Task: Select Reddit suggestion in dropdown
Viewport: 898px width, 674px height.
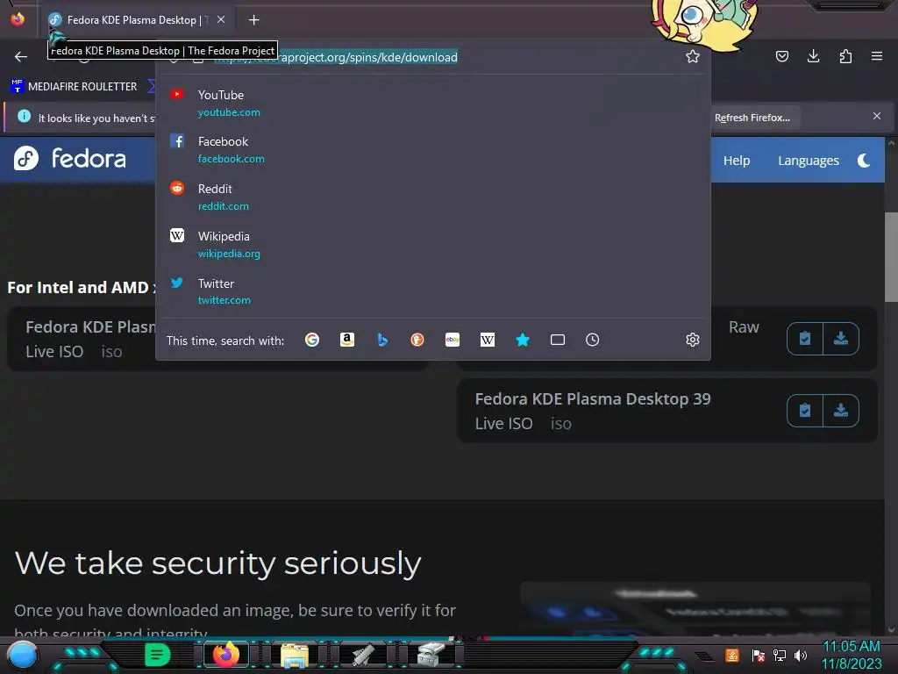Action: [433, 197]
